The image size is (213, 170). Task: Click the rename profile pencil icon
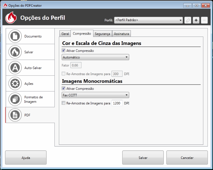point(188,20)
